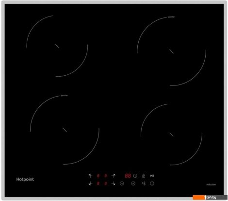
Task: Click center mark of front-right cooking zone
Action: click(x=171, y=134)
